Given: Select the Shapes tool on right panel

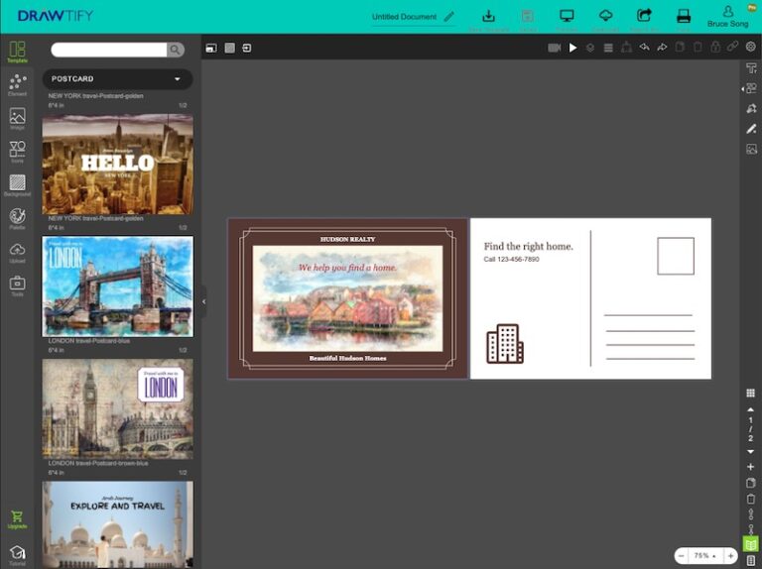Looking at the screenshot, I should tap(751, 88).
